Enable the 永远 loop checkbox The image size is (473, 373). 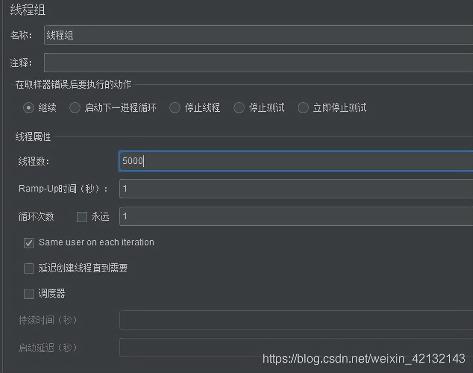click(82, 217)
